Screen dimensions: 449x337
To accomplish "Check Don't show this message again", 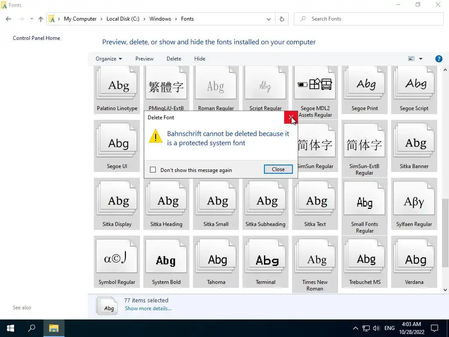I will (153, 170).
